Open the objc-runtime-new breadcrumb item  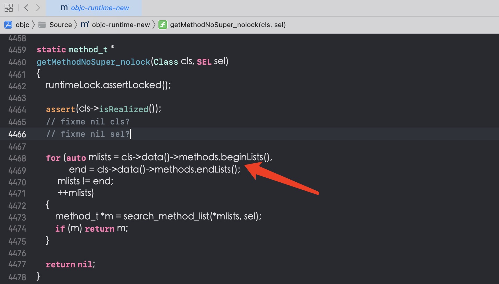(x=121, y=25)
